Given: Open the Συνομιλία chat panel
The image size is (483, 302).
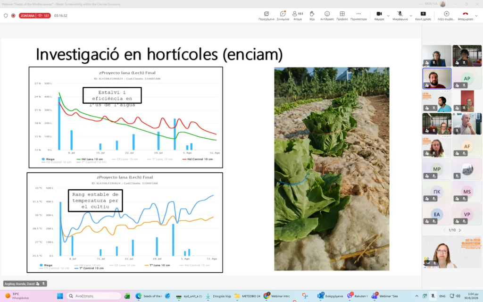Looking at the screenshot, I should pos(283,16).
